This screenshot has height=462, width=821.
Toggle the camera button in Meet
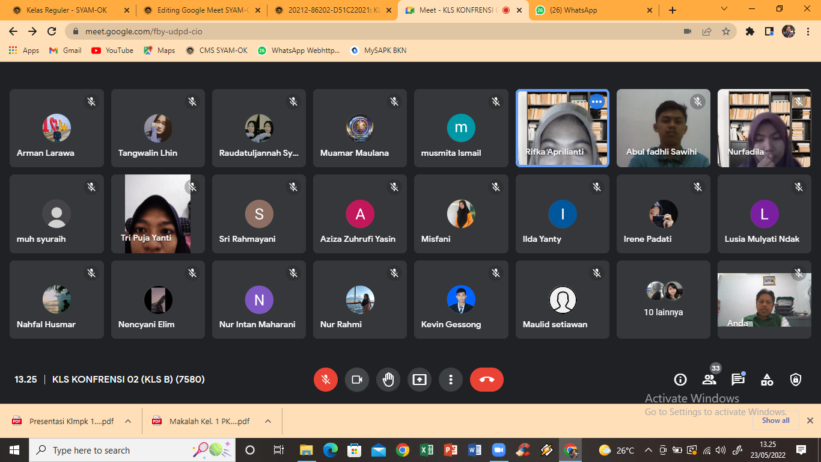pos(357,380)
